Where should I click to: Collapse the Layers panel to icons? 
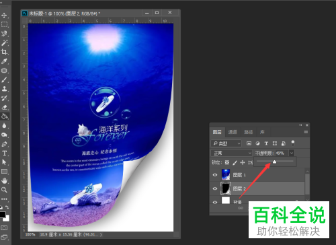pos(300,125)
